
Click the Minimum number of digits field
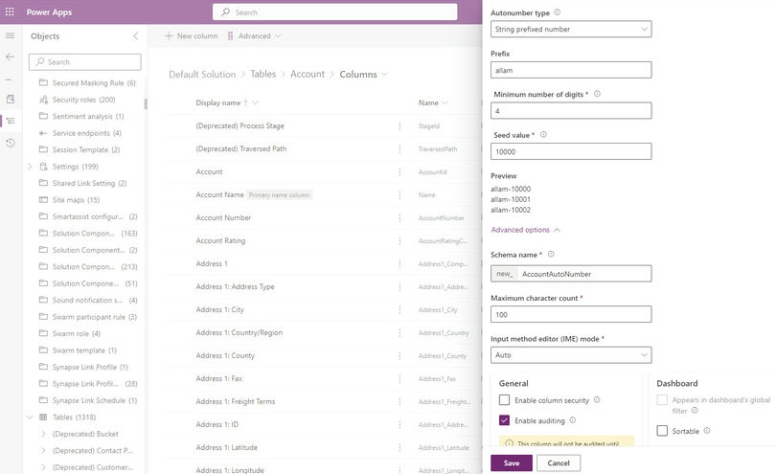coord(571,110)
